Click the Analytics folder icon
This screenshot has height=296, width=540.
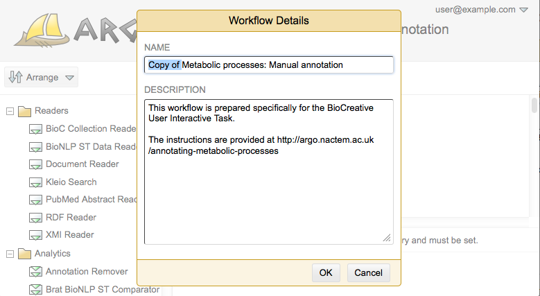pos(24,254)
